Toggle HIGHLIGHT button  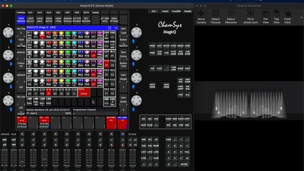(180, 87)
